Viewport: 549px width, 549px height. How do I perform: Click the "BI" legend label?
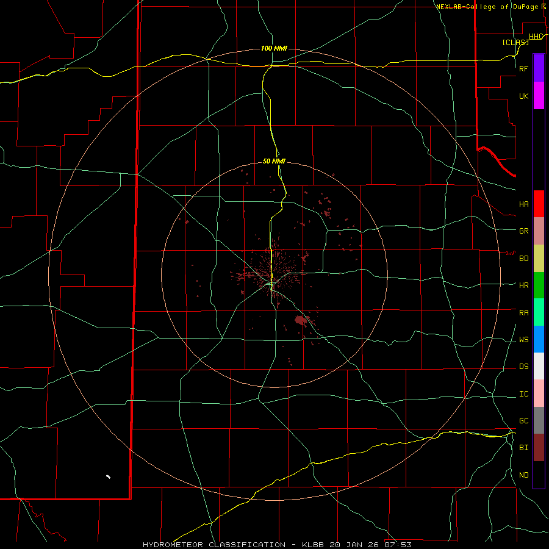[523, 448]
